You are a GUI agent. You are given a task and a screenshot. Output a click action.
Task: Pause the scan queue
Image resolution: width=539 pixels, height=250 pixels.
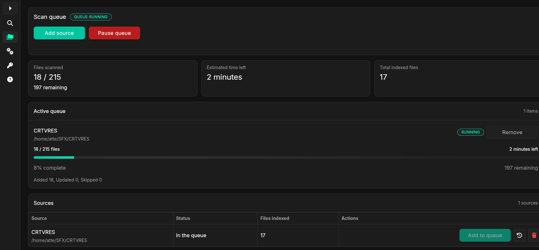point(114,33)
